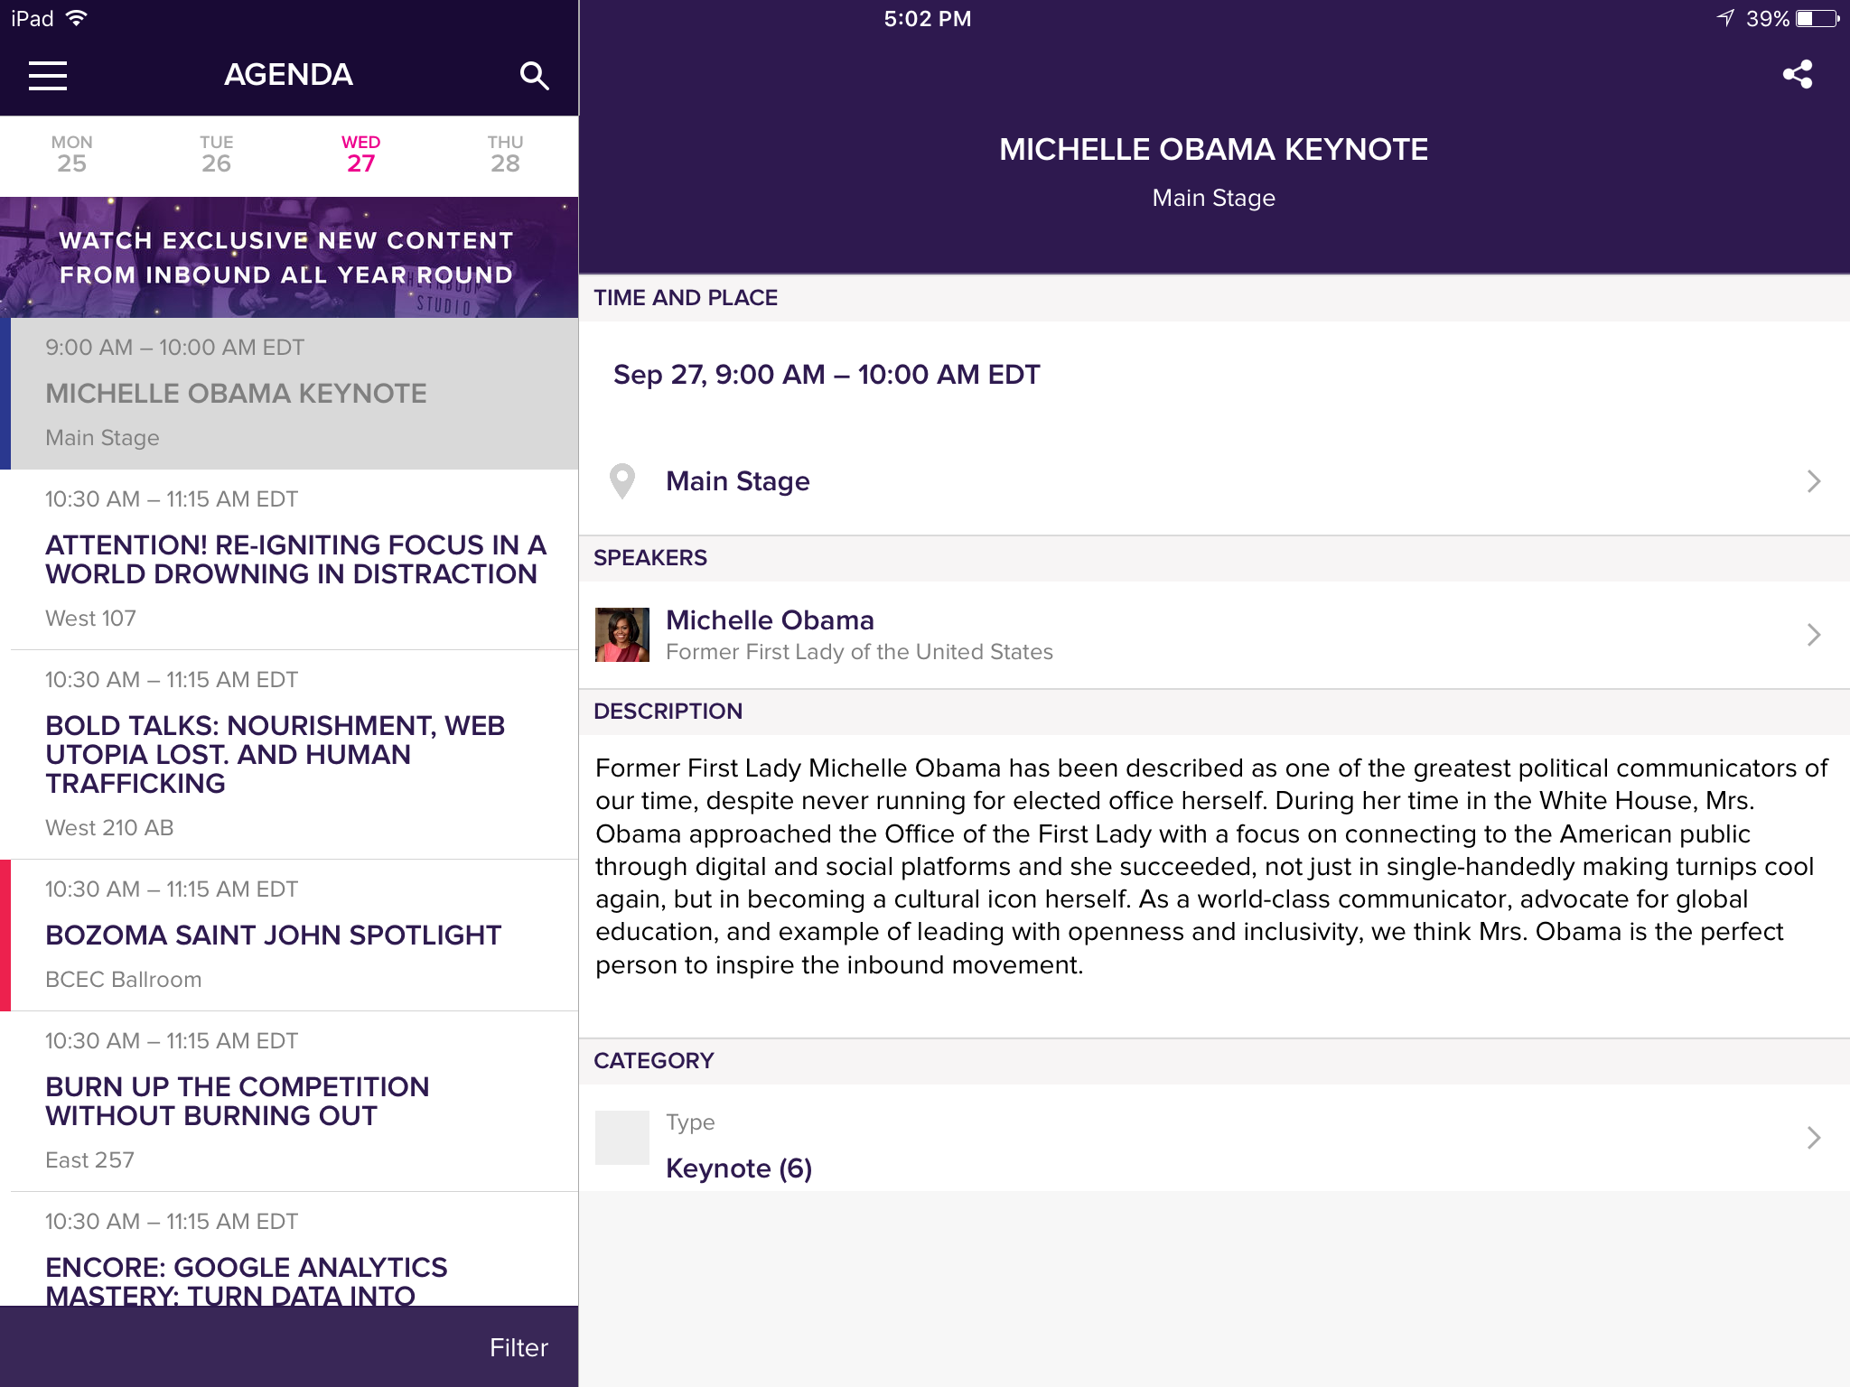Expand the Keynote category chevron

1813,1137
